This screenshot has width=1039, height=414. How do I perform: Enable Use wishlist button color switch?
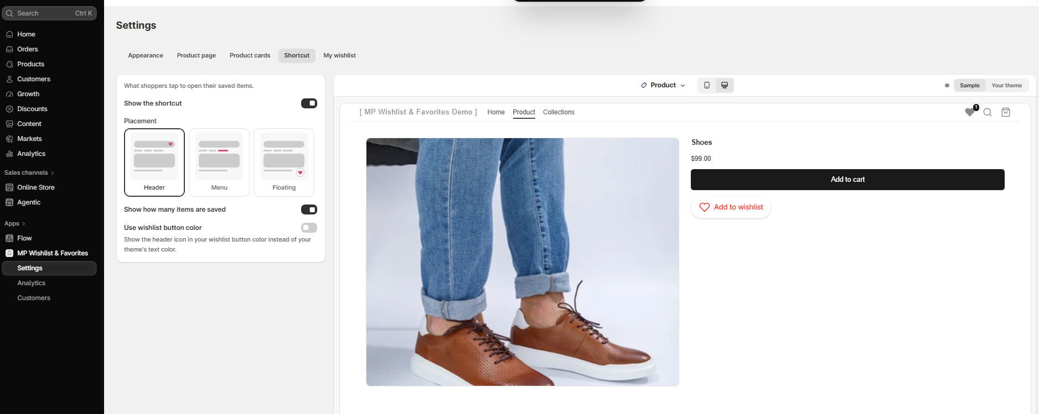pyautogui.click(x=309, y=228)
